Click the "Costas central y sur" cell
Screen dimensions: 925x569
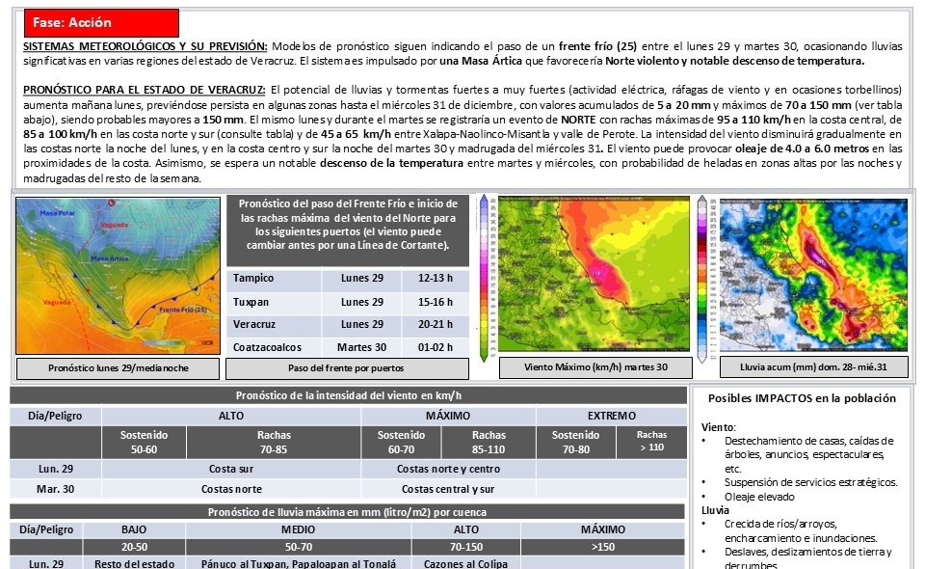(x=448, y=489)
